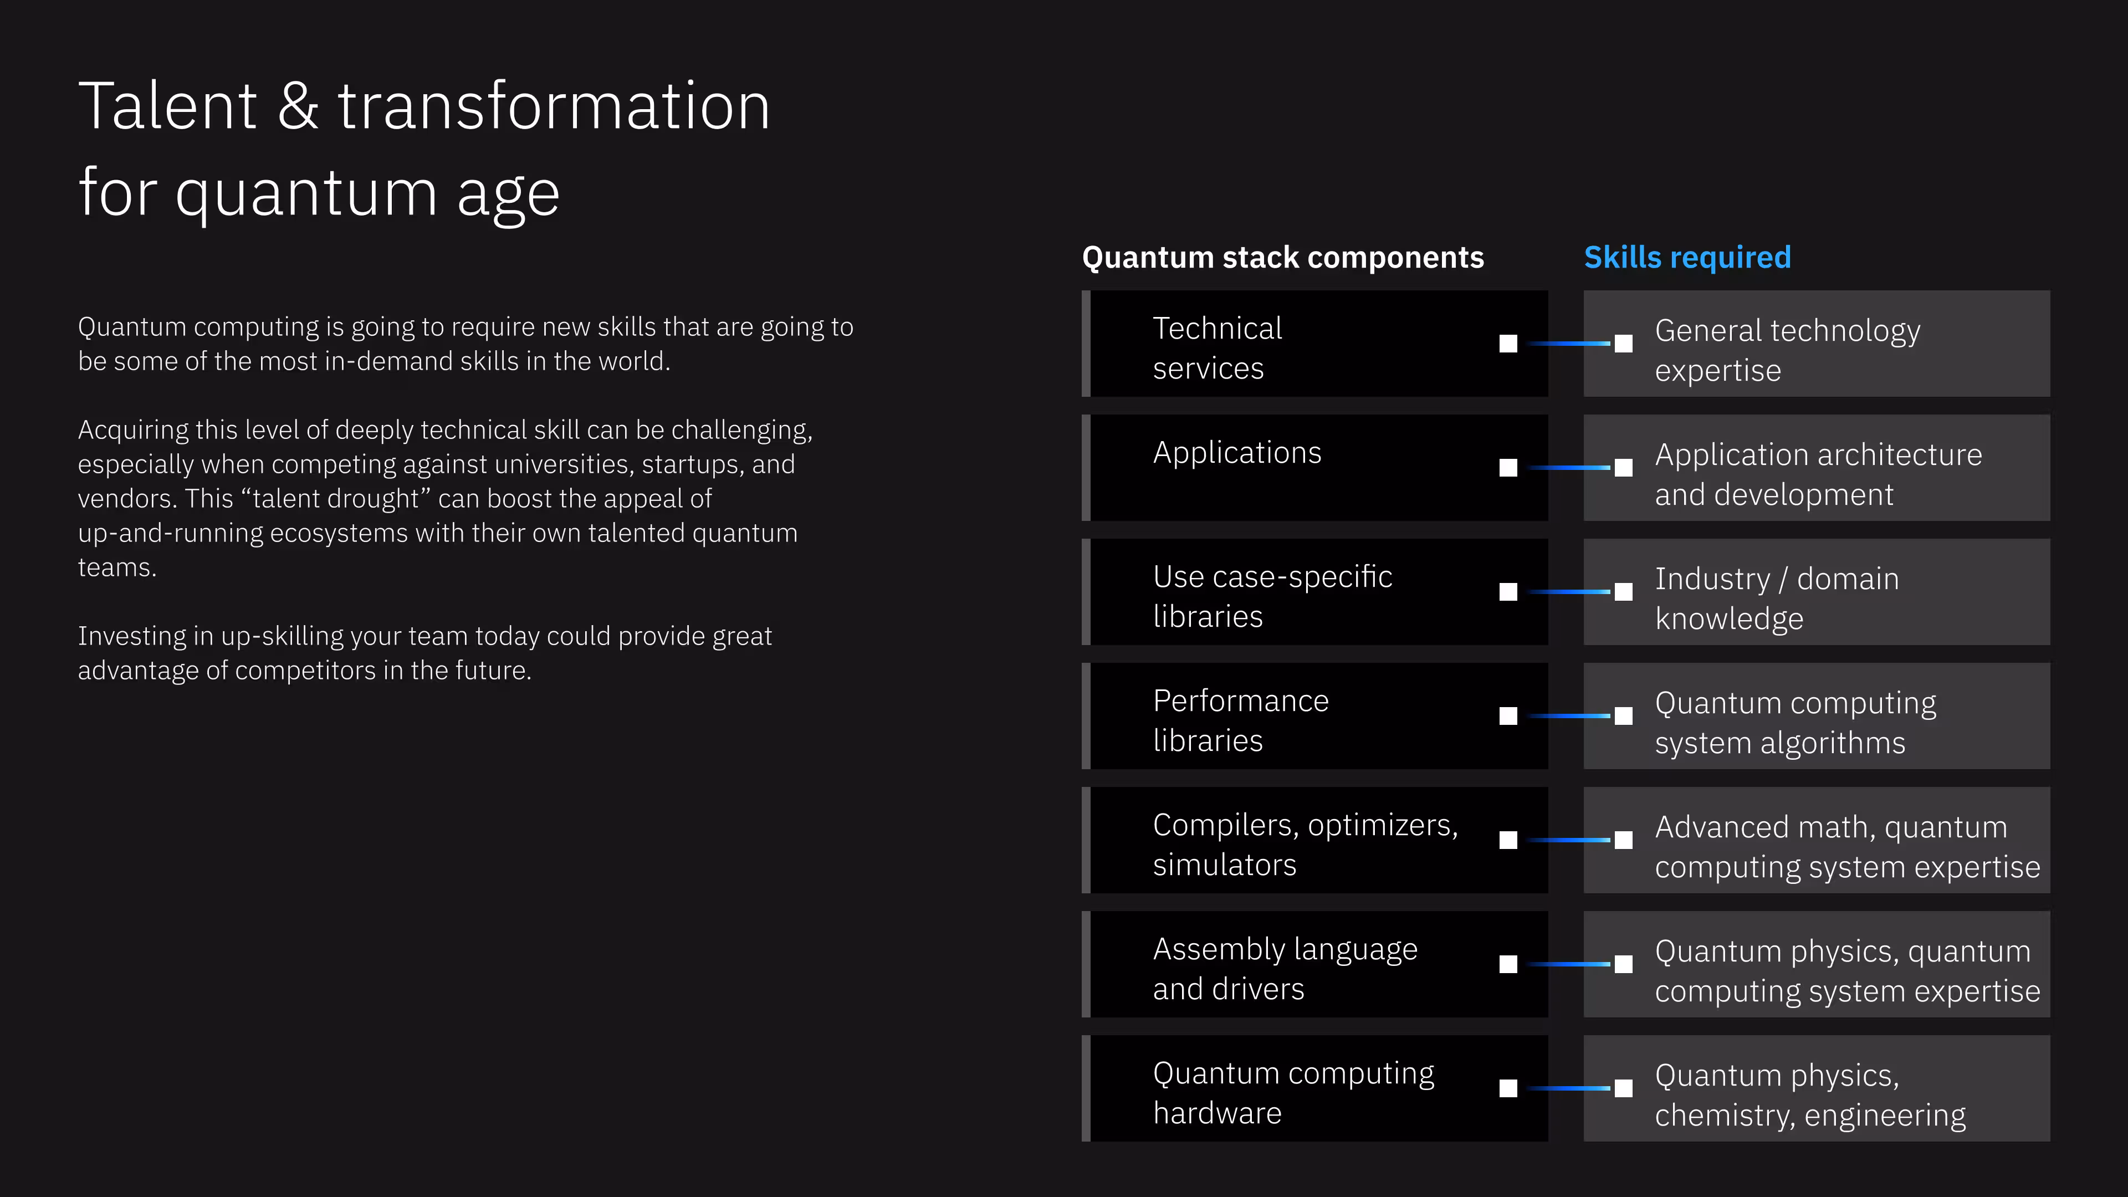Click white square marker in General technology expertise box
The height and width of the screenshot is (1197, 2128).
(1623, 344)
